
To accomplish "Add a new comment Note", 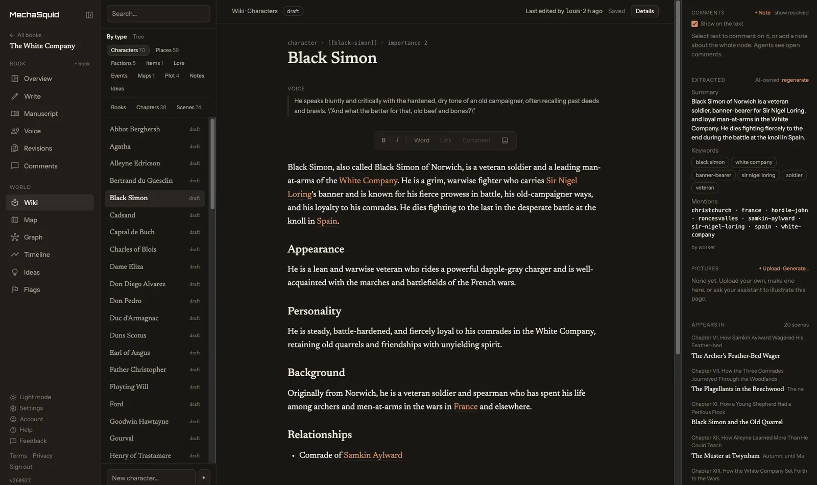I will pos(762,13).
